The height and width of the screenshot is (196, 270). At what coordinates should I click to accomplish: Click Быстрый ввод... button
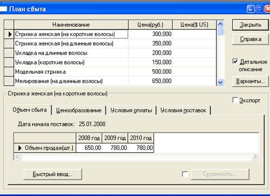[x=53, y=174]
